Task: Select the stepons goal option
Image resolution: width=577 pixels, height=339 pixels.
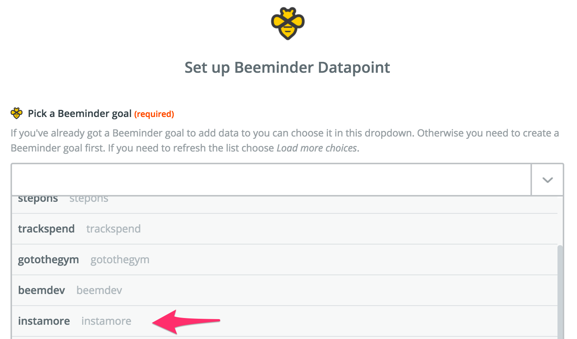Action: click(x=38, y=198)
